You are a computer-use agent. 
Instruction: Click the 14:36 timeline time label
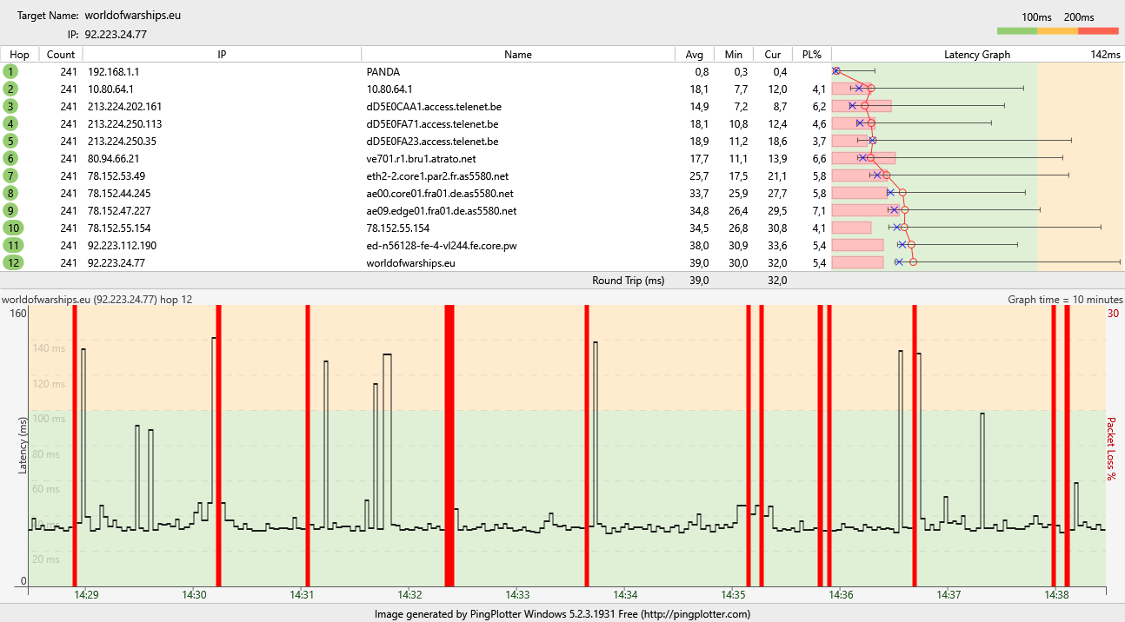coord(841,595)
